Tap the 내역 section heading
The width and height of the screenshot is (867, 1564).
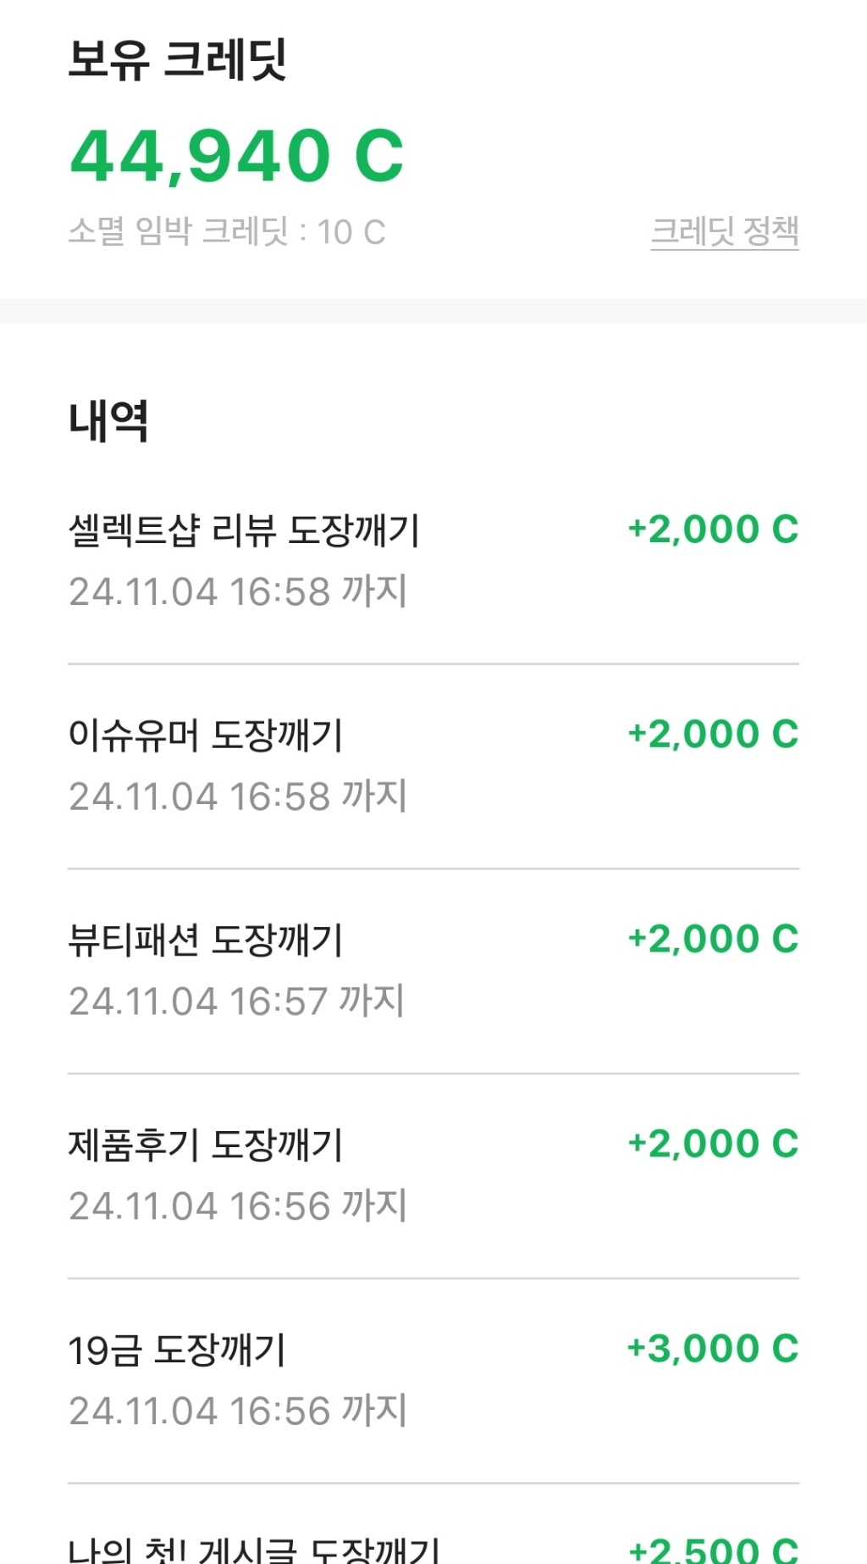[108, 421]
